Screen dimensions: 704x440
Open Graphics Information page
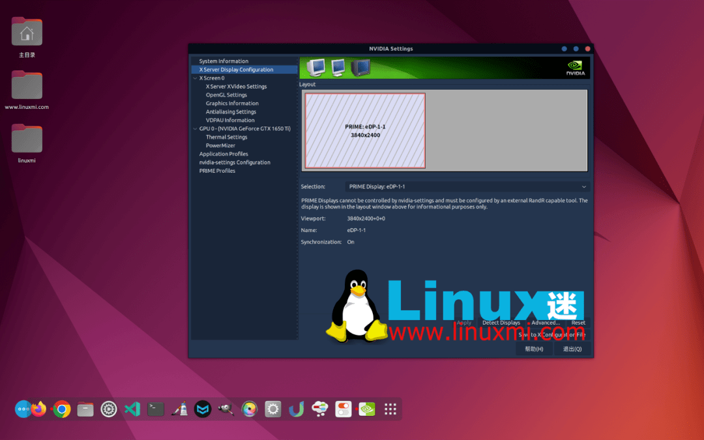tap(232, 103)
